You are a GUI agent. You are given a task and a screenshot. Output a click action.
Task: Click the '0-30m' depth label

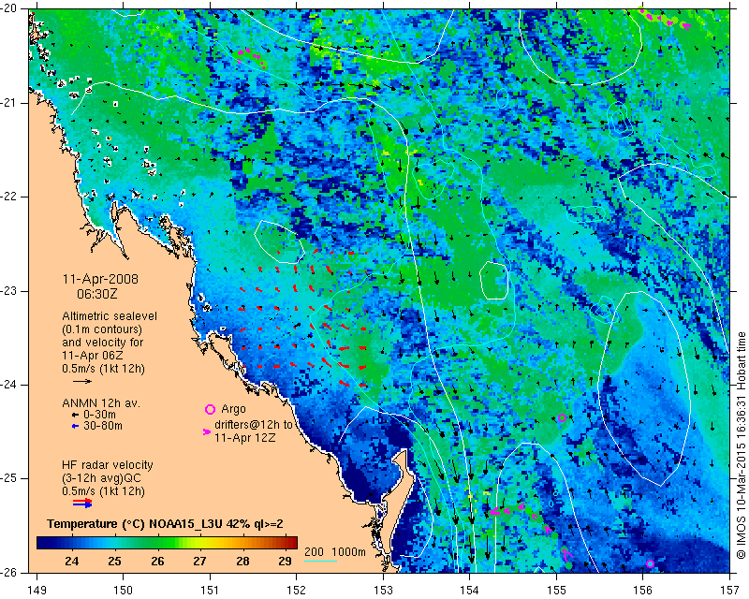point(99,415)
